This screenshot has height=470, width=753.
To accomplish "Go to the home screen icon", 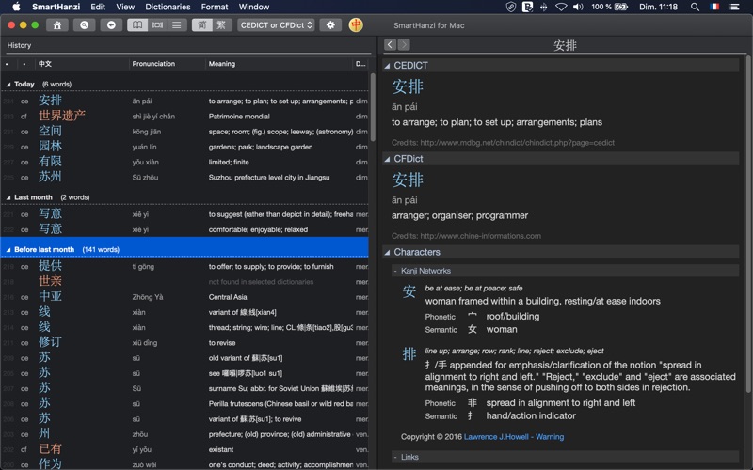I will click(57, 25).
